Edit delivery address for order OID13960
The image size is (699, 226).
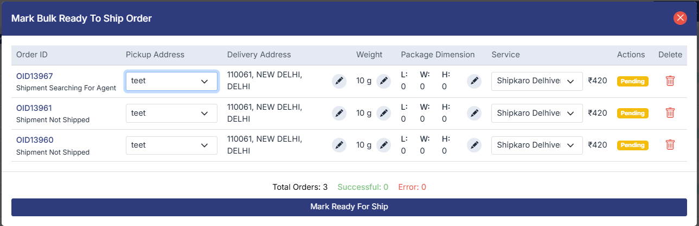[339, 145]
